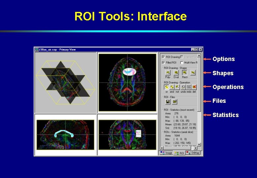Click the Max value (88, 139, 85)
This screenshot has height=178, width=257.
(x=182, y=121)
